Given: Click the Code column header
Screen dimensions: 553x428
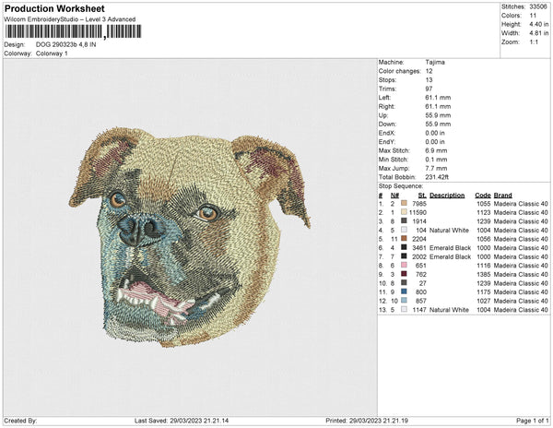Looking at the screenshot, I should click(482, 196).
